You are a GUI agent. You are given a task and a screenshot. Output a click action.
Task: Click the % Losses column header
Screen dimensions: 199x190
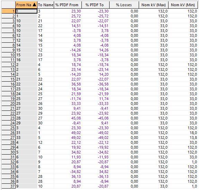124,5
